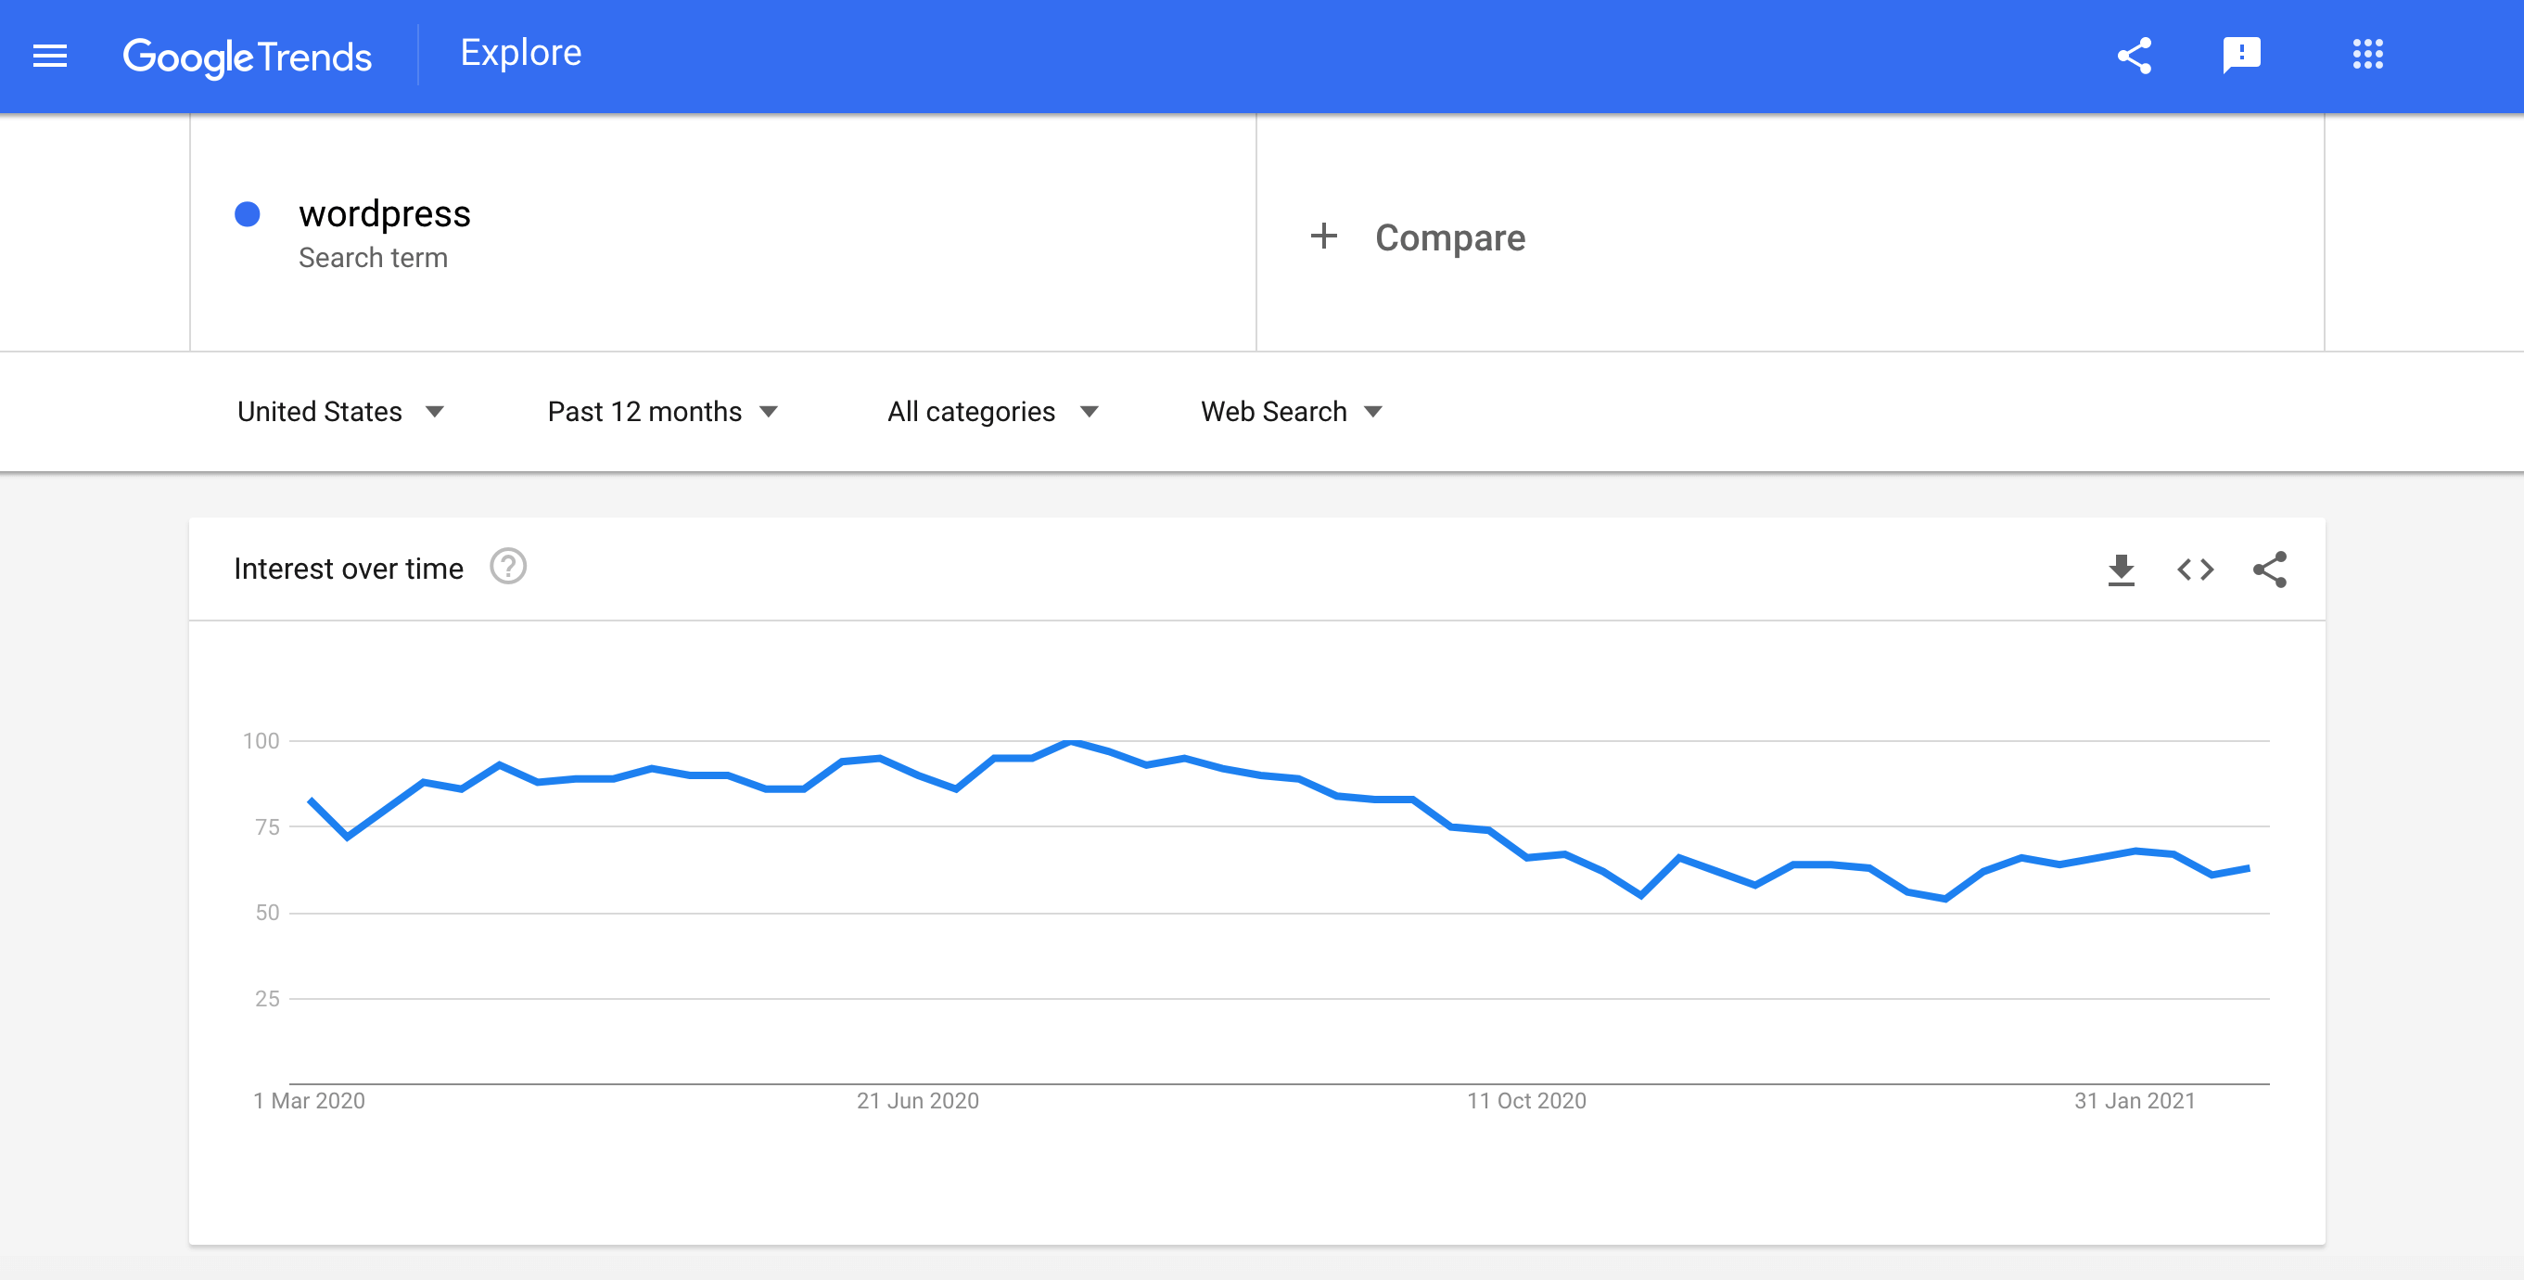Click the share icon in the top toolbar
Screen dimensions: 2524x1280
(2131, 54)
